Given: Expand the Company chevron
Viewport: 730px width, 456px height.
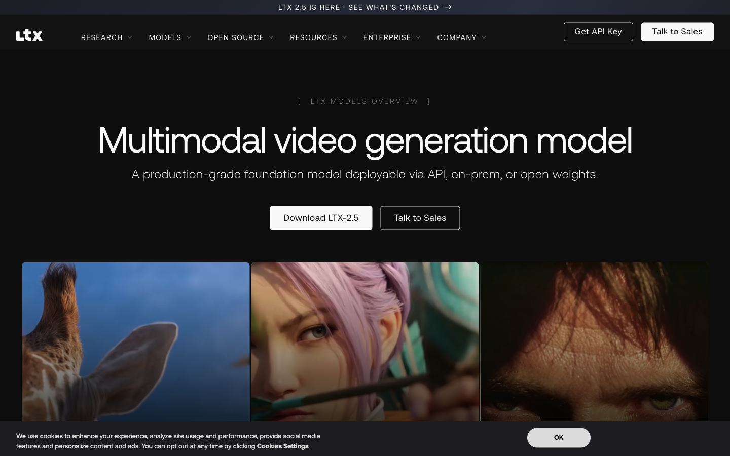Looking at the screenshot, I should (x=484, y=37).
